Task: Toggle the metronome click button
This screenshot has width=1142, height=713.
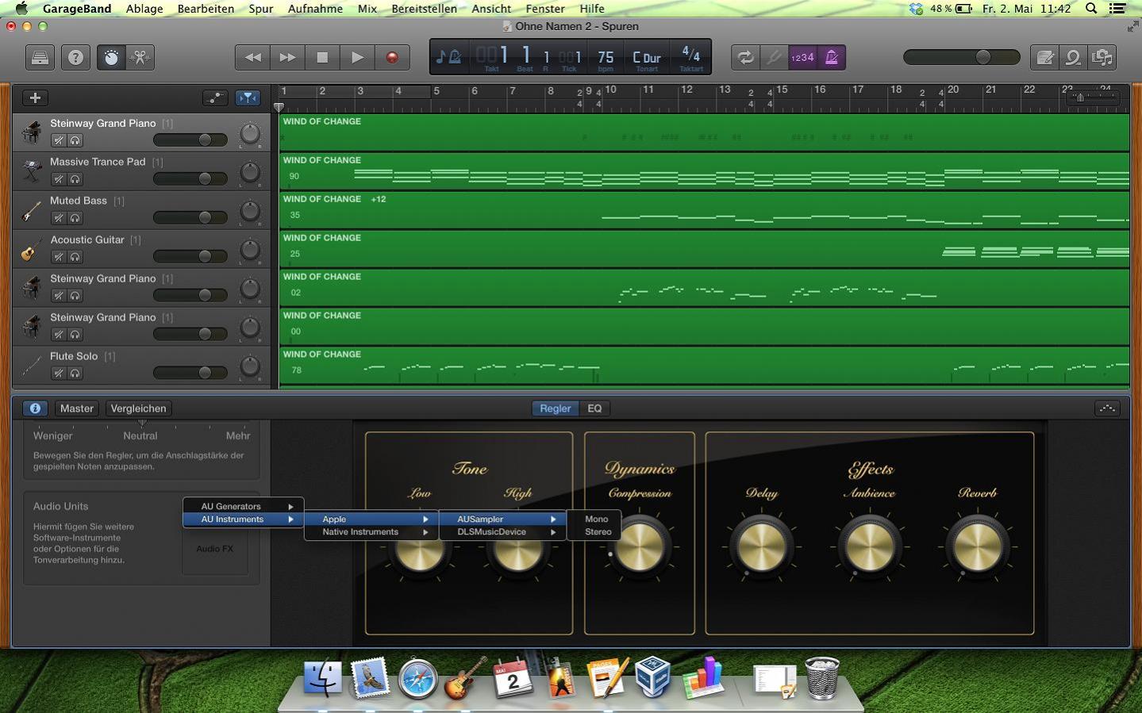Action: [x=831, y=58]
